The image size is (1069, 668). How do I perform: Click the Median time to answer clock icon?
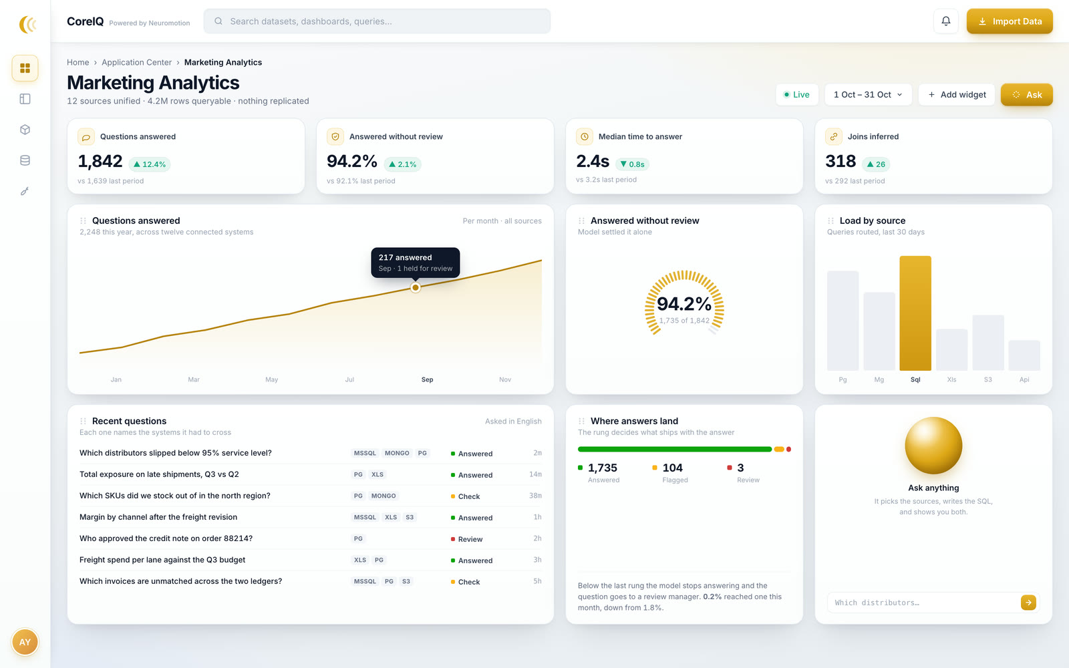(x=585, y=137)
